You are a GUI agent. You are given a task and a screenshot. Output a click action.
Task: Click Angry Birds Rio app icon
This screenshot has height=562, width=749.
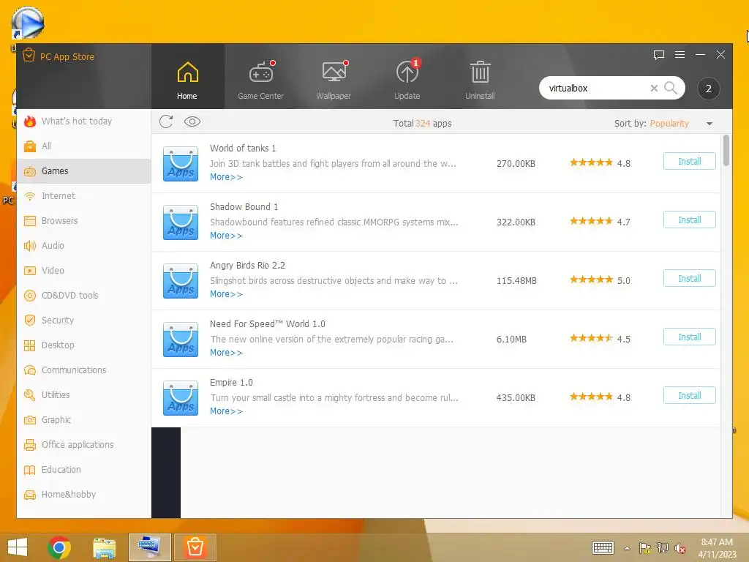coord(181,281)
